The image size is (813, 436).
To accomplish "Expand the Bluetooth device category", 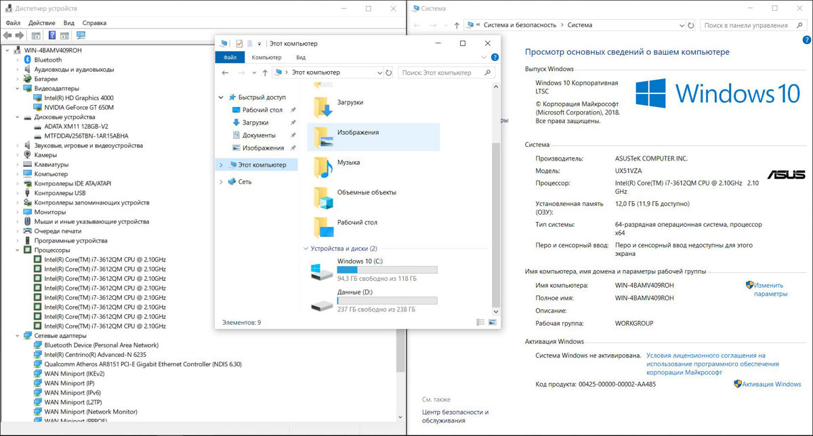I will coord(18,60).
